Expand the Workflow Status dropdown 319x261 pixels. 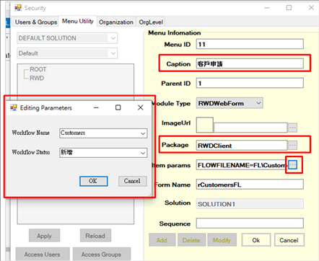[x=103, y=153]
